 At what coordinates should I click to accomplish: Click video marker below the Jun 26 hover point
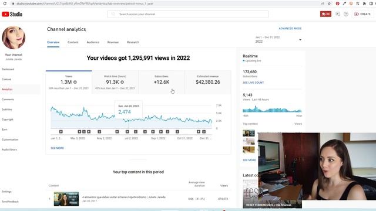127,131
